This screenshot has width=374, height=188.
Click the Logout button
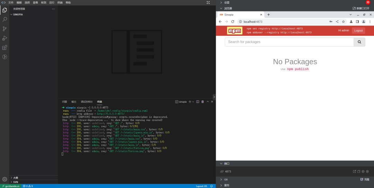tap(358, 30)
